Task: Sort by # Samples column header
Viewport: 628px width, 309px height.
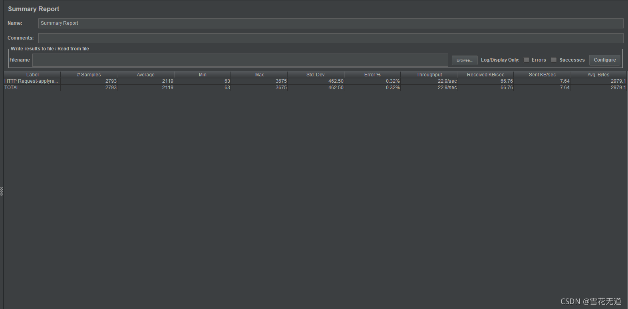Action: click(x=89, y=75)
